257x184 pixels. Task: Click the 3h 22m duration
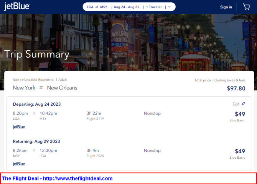94,113
